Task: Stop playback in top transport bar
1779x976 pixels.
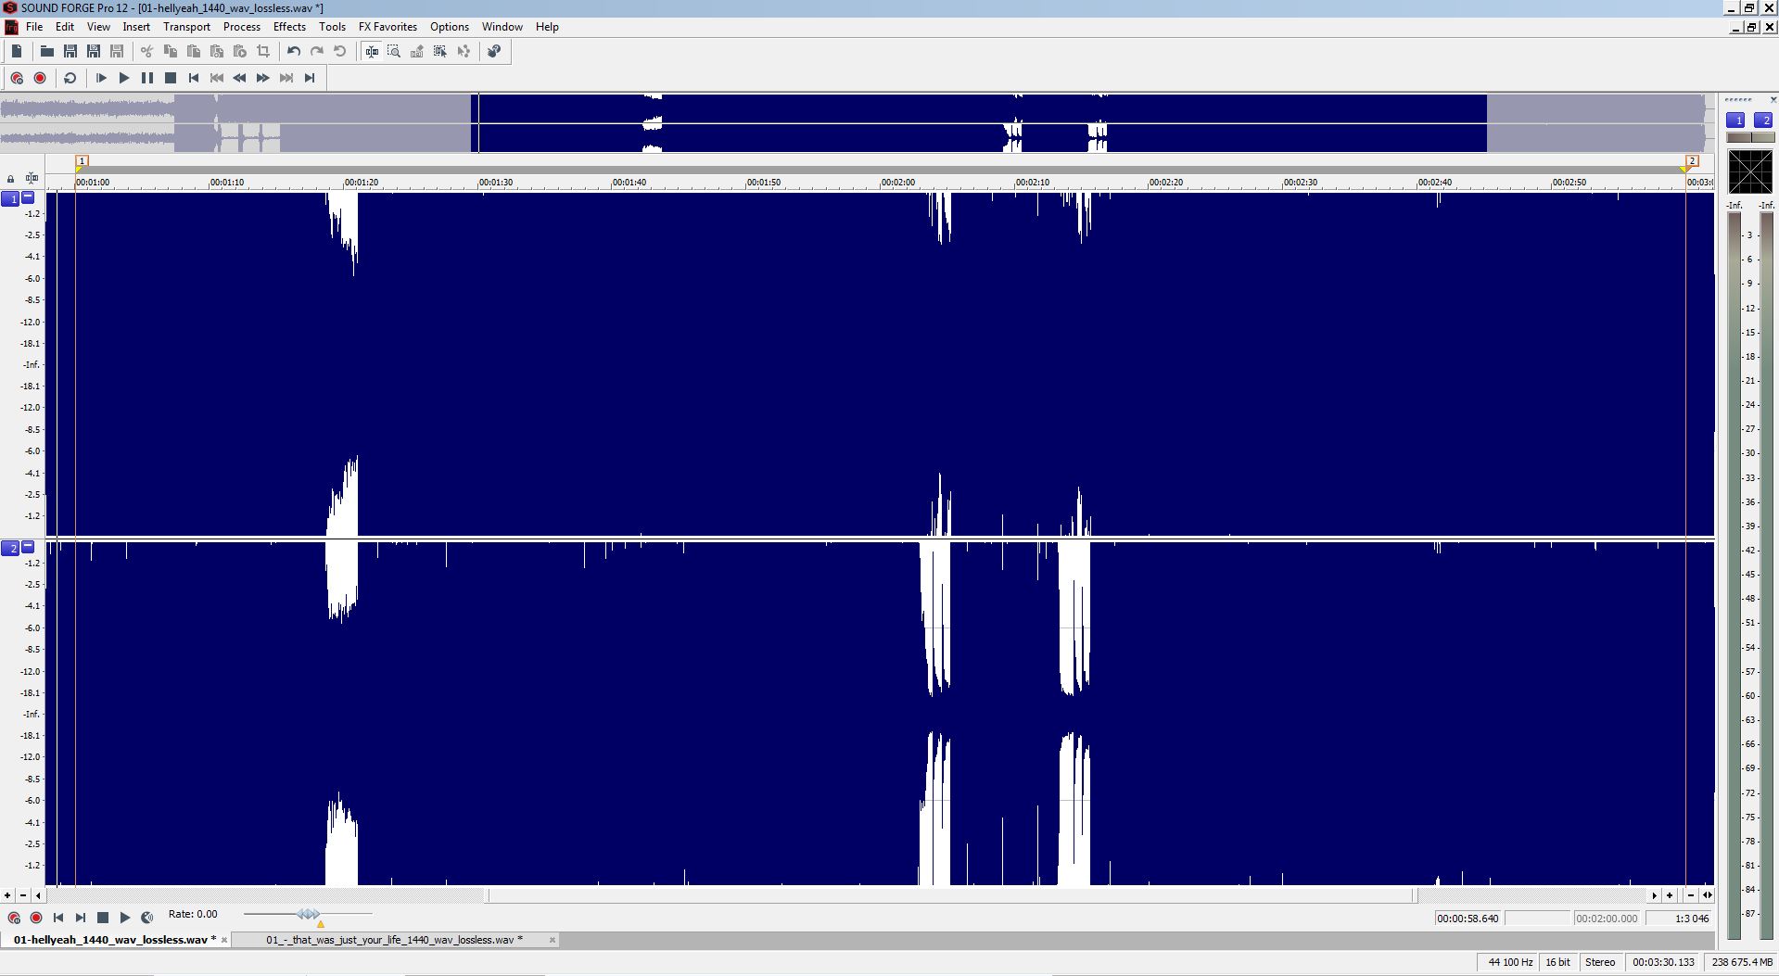Action: coord(171,78)
